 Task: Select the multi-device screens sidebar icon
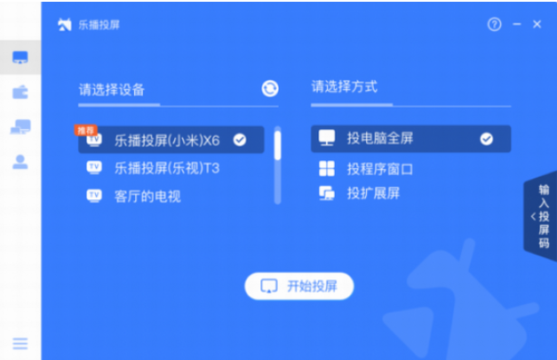pos(20,127)
